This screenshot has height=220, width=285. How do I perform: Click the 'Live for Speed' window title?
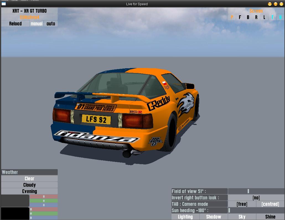click(137, 4)
